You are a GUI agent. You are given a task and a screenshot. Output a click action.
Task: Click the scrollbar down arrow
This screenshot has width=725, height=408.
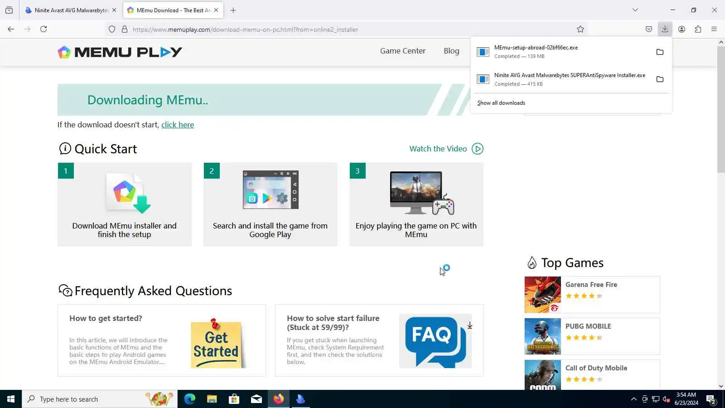click(721, 386)
